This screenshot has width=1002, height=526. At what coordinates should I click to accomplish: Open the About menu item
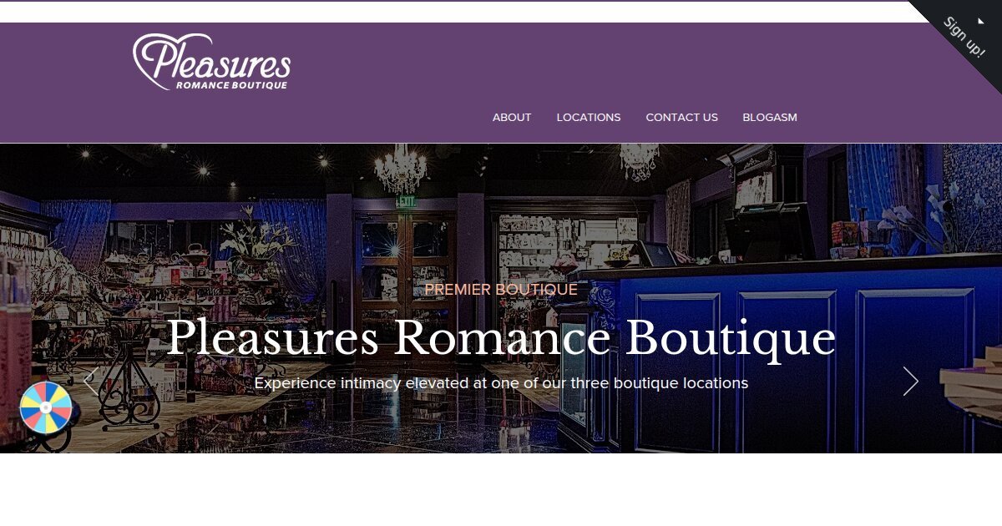coord(512,118)
